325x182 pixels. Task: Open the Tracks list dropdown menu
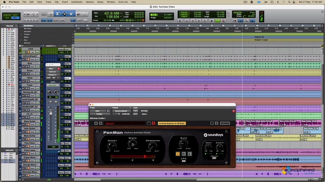click(17, 26)
